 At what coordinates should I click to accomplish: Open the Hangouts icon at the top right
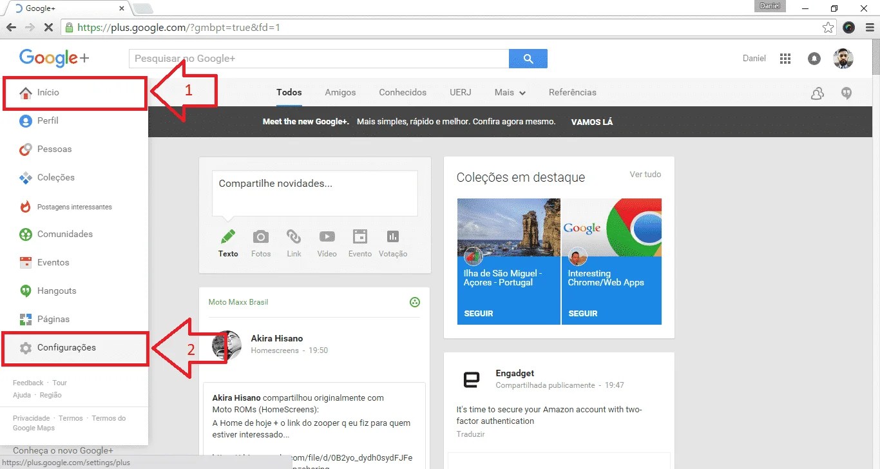847,93
